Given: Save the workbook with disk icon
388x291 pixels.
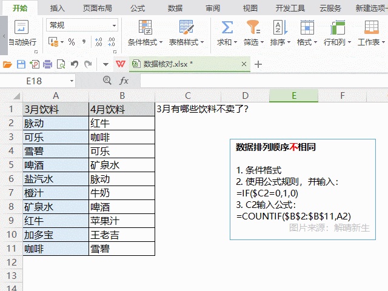Looking at the screenshot, I should pyautogui.click(x=21, y=64).
